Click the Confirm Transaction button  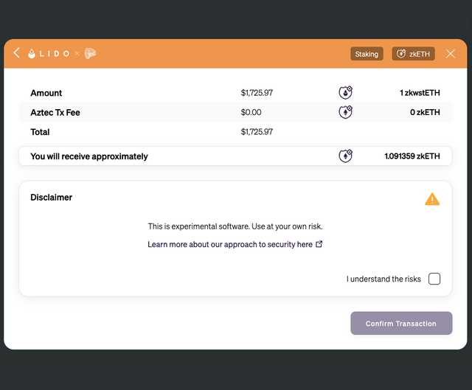point(401,323)
